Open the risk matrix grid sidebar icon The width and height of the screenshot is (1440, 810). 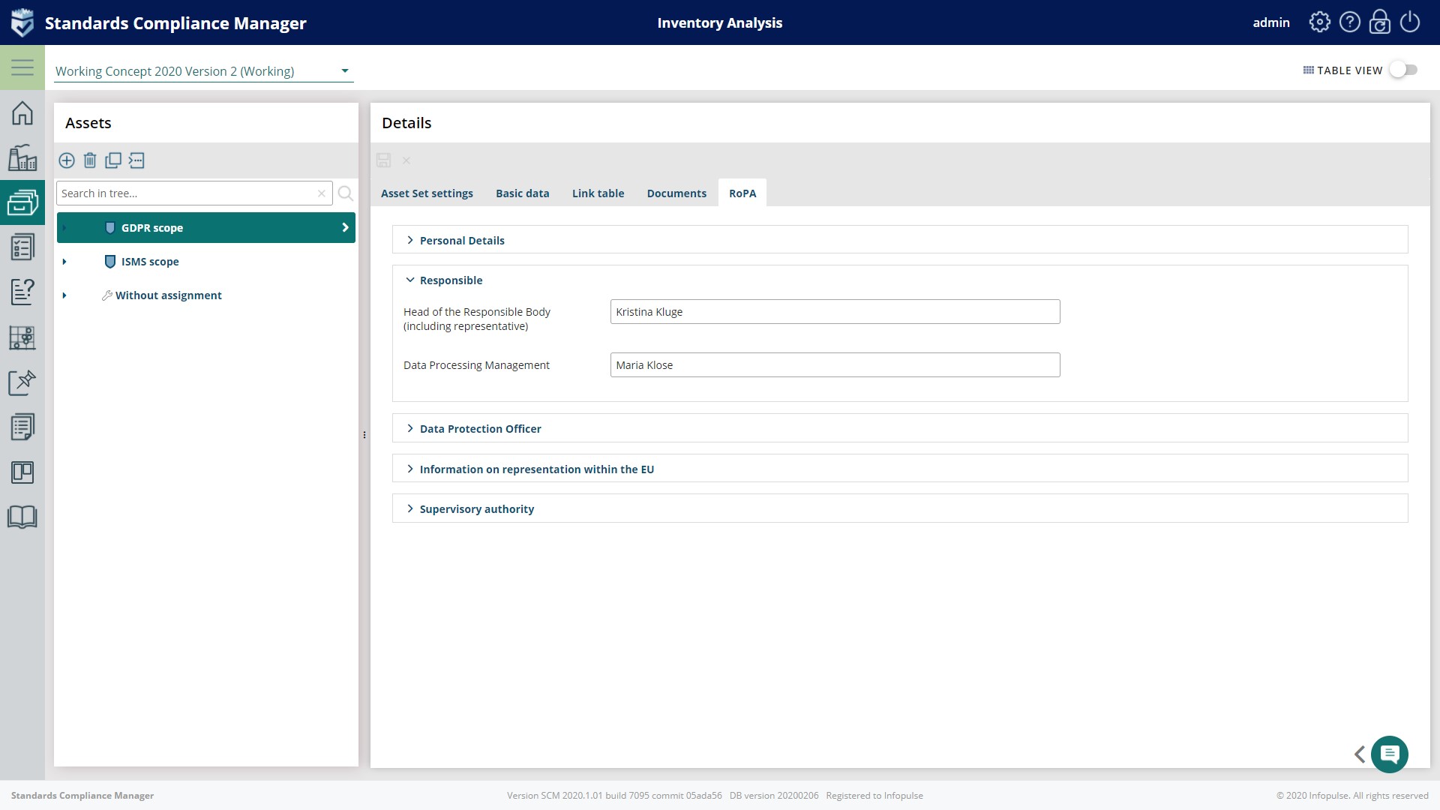22,337
